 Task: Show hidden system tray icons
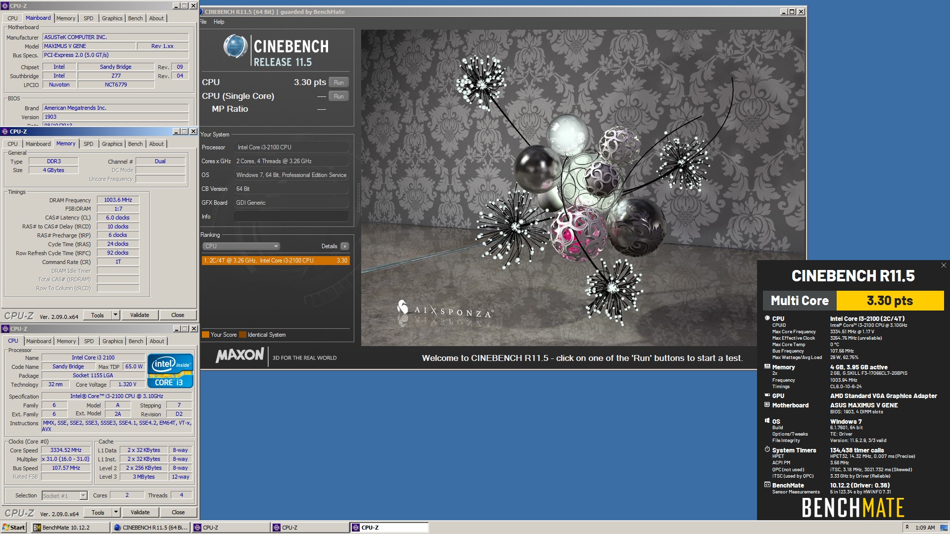[907, 527]
